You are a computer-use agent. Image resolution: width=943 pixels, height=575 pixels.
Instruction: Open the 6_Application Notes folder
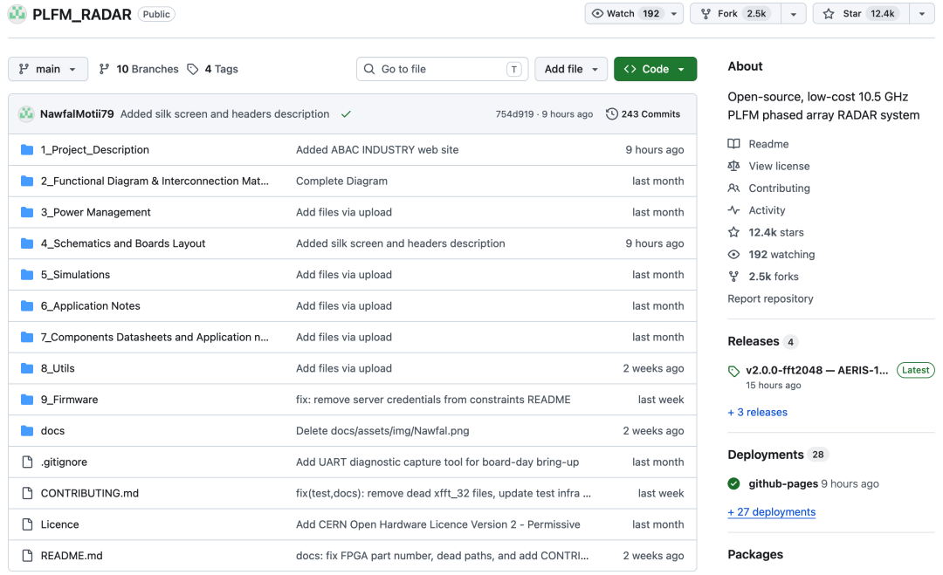pos(90,306)
